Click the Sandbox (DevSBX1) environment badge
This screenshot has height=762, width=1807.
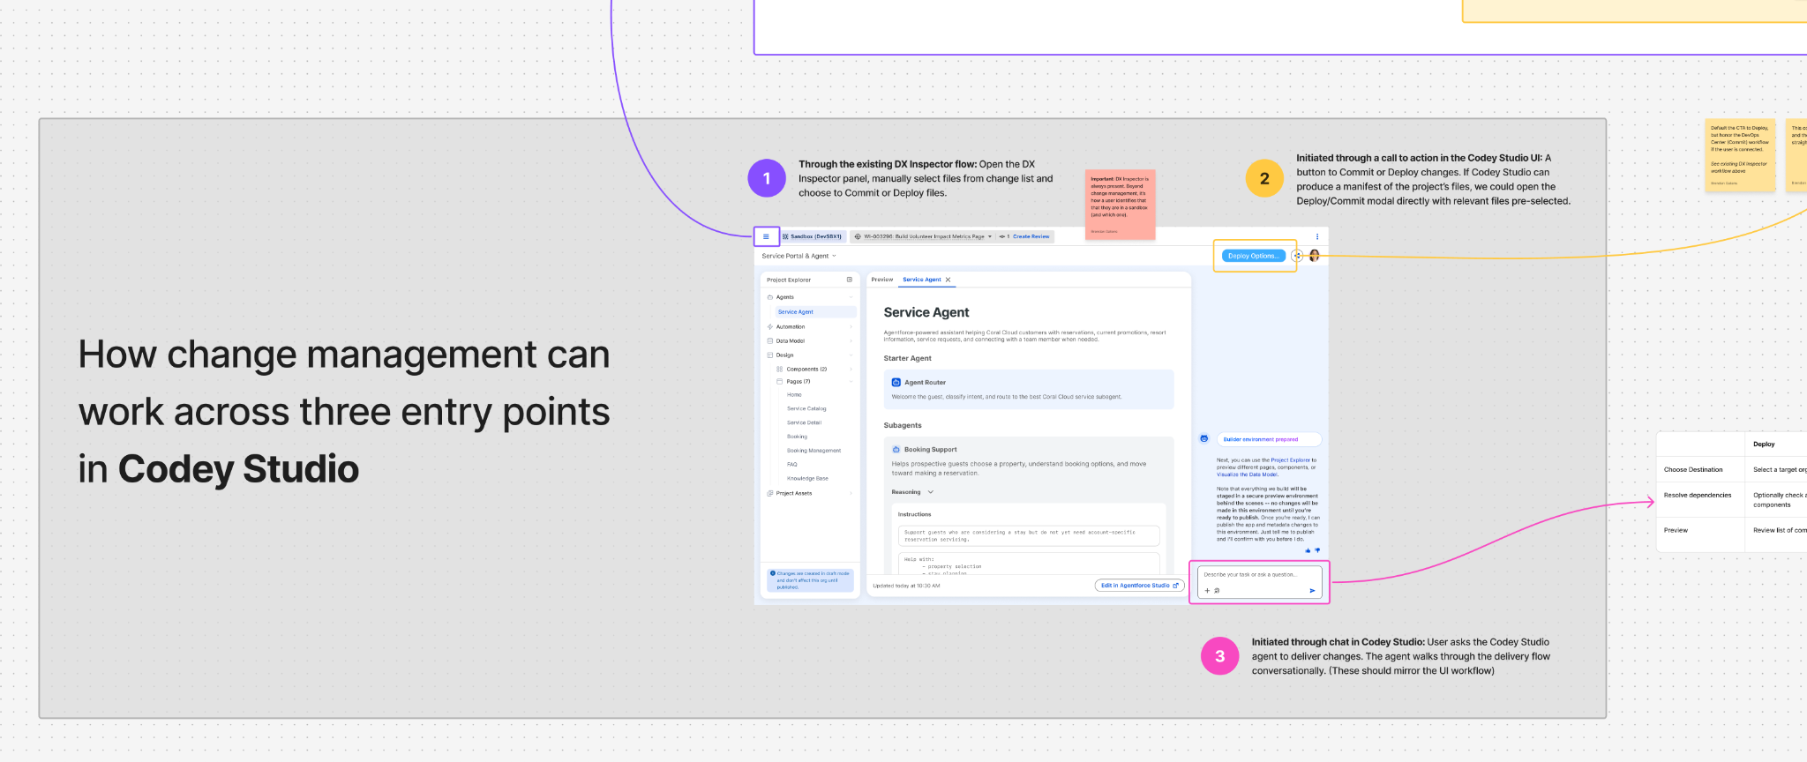coord(813,236)
